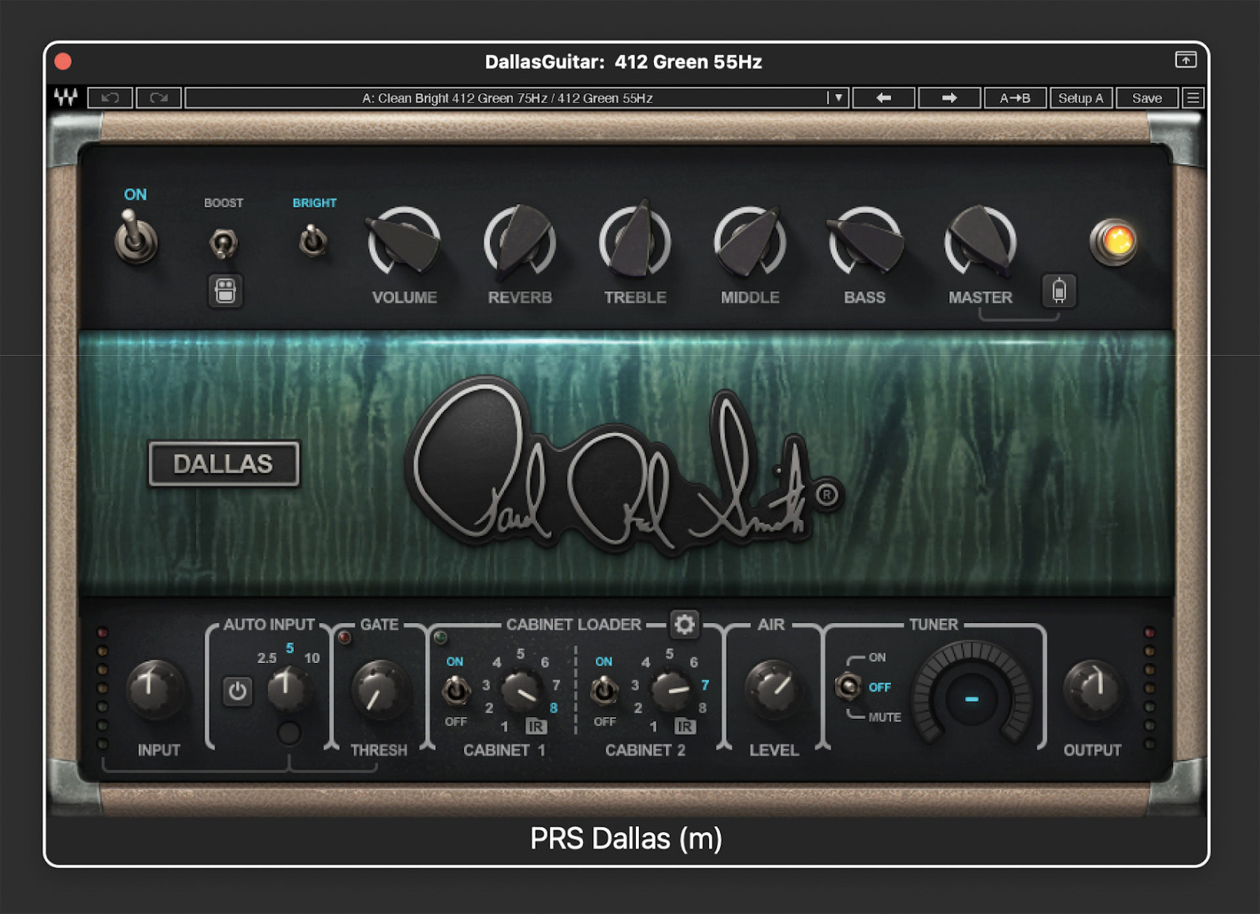Load next preset with right arrow
This screenshot has height=914, width=1260.
coord(949,98)
